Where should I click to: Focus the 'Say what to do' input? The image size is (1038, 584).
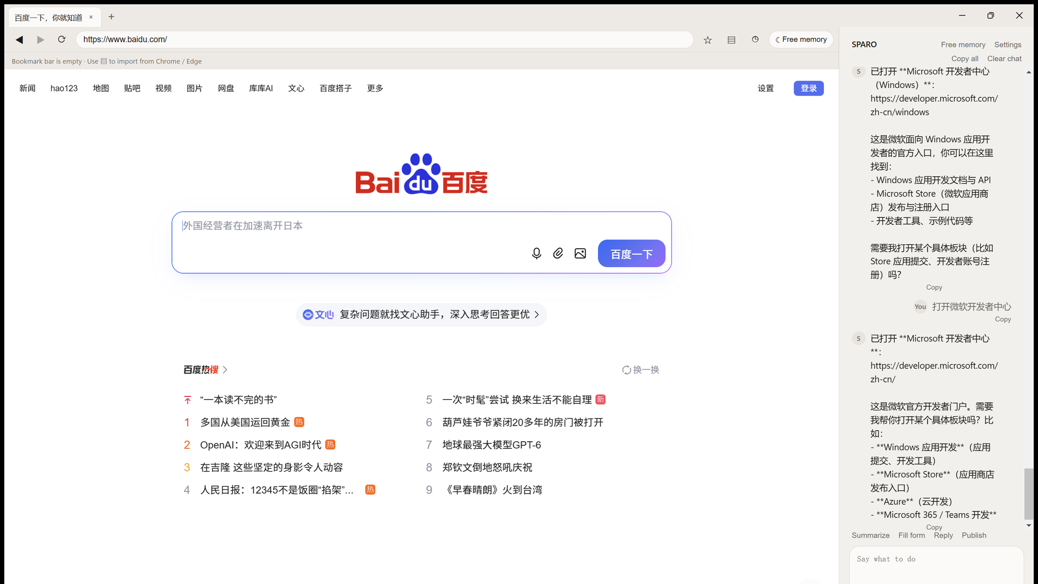(x=936, y=565)
